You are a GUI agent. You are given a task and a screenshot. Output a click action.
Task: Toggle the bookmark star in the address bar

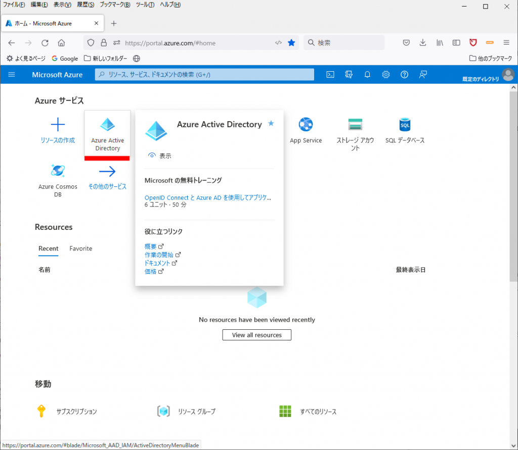click(x=291, y=43)
